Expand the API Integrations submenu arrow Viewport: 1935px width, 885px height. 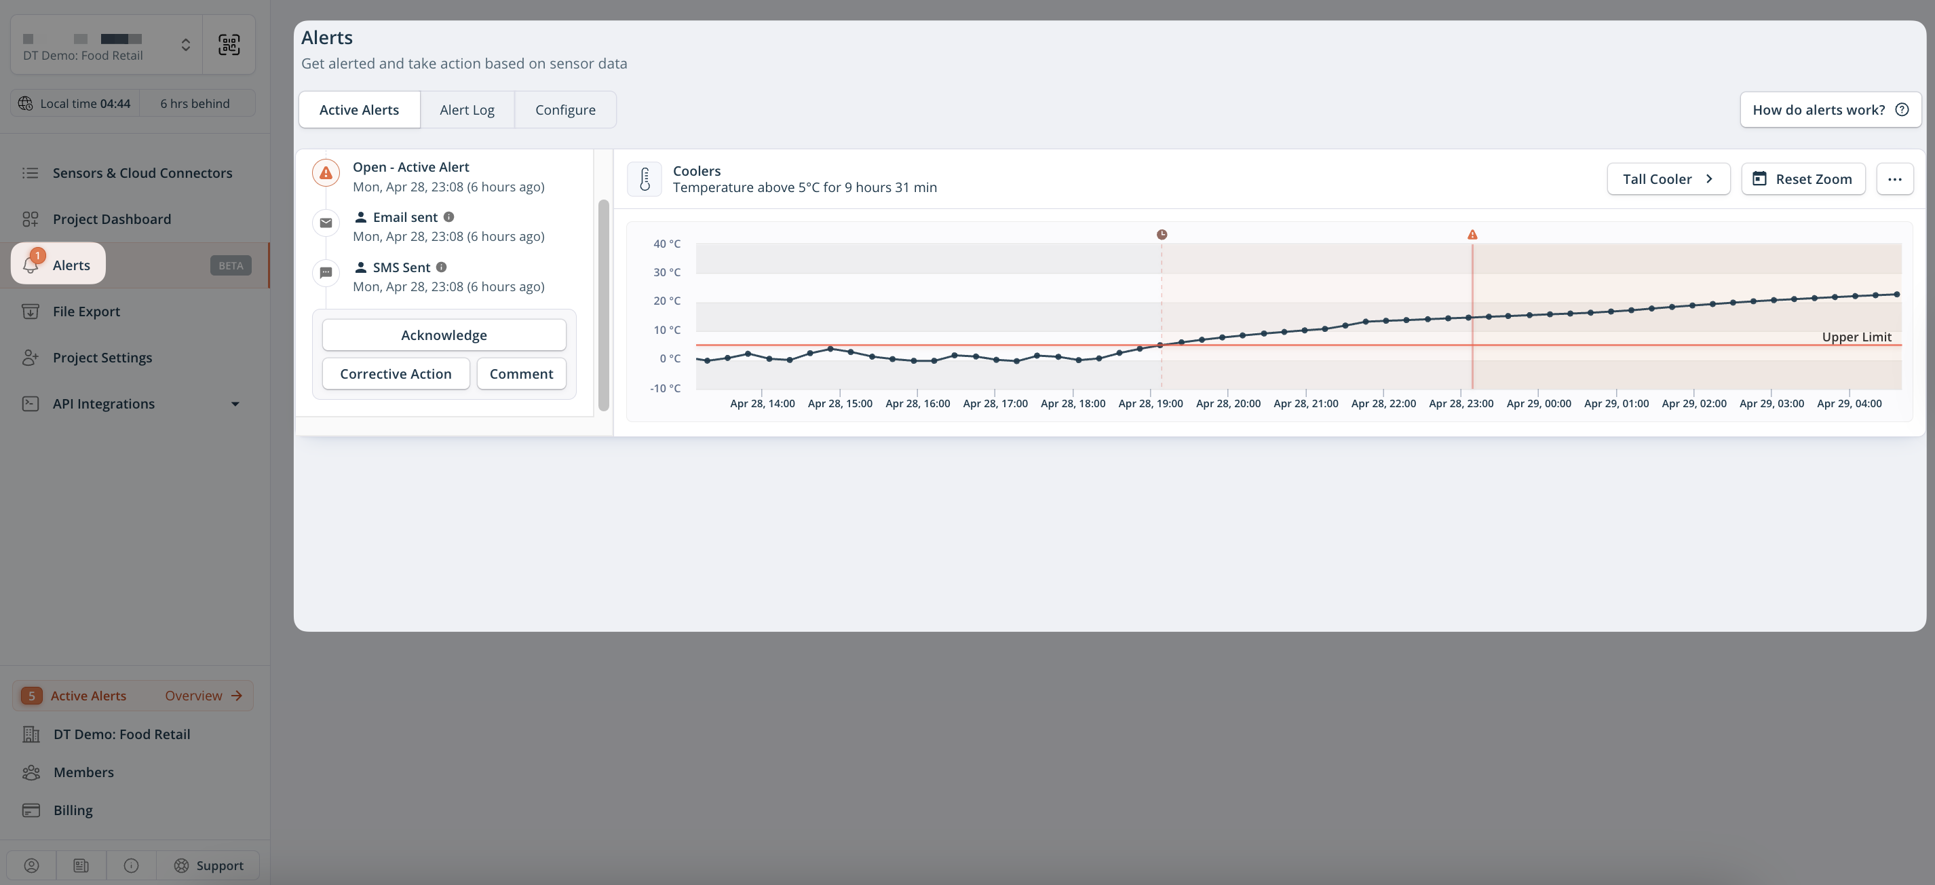[x=235, y=404]
